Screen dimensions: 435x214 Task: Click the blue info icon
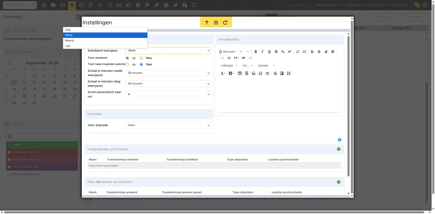340,140
